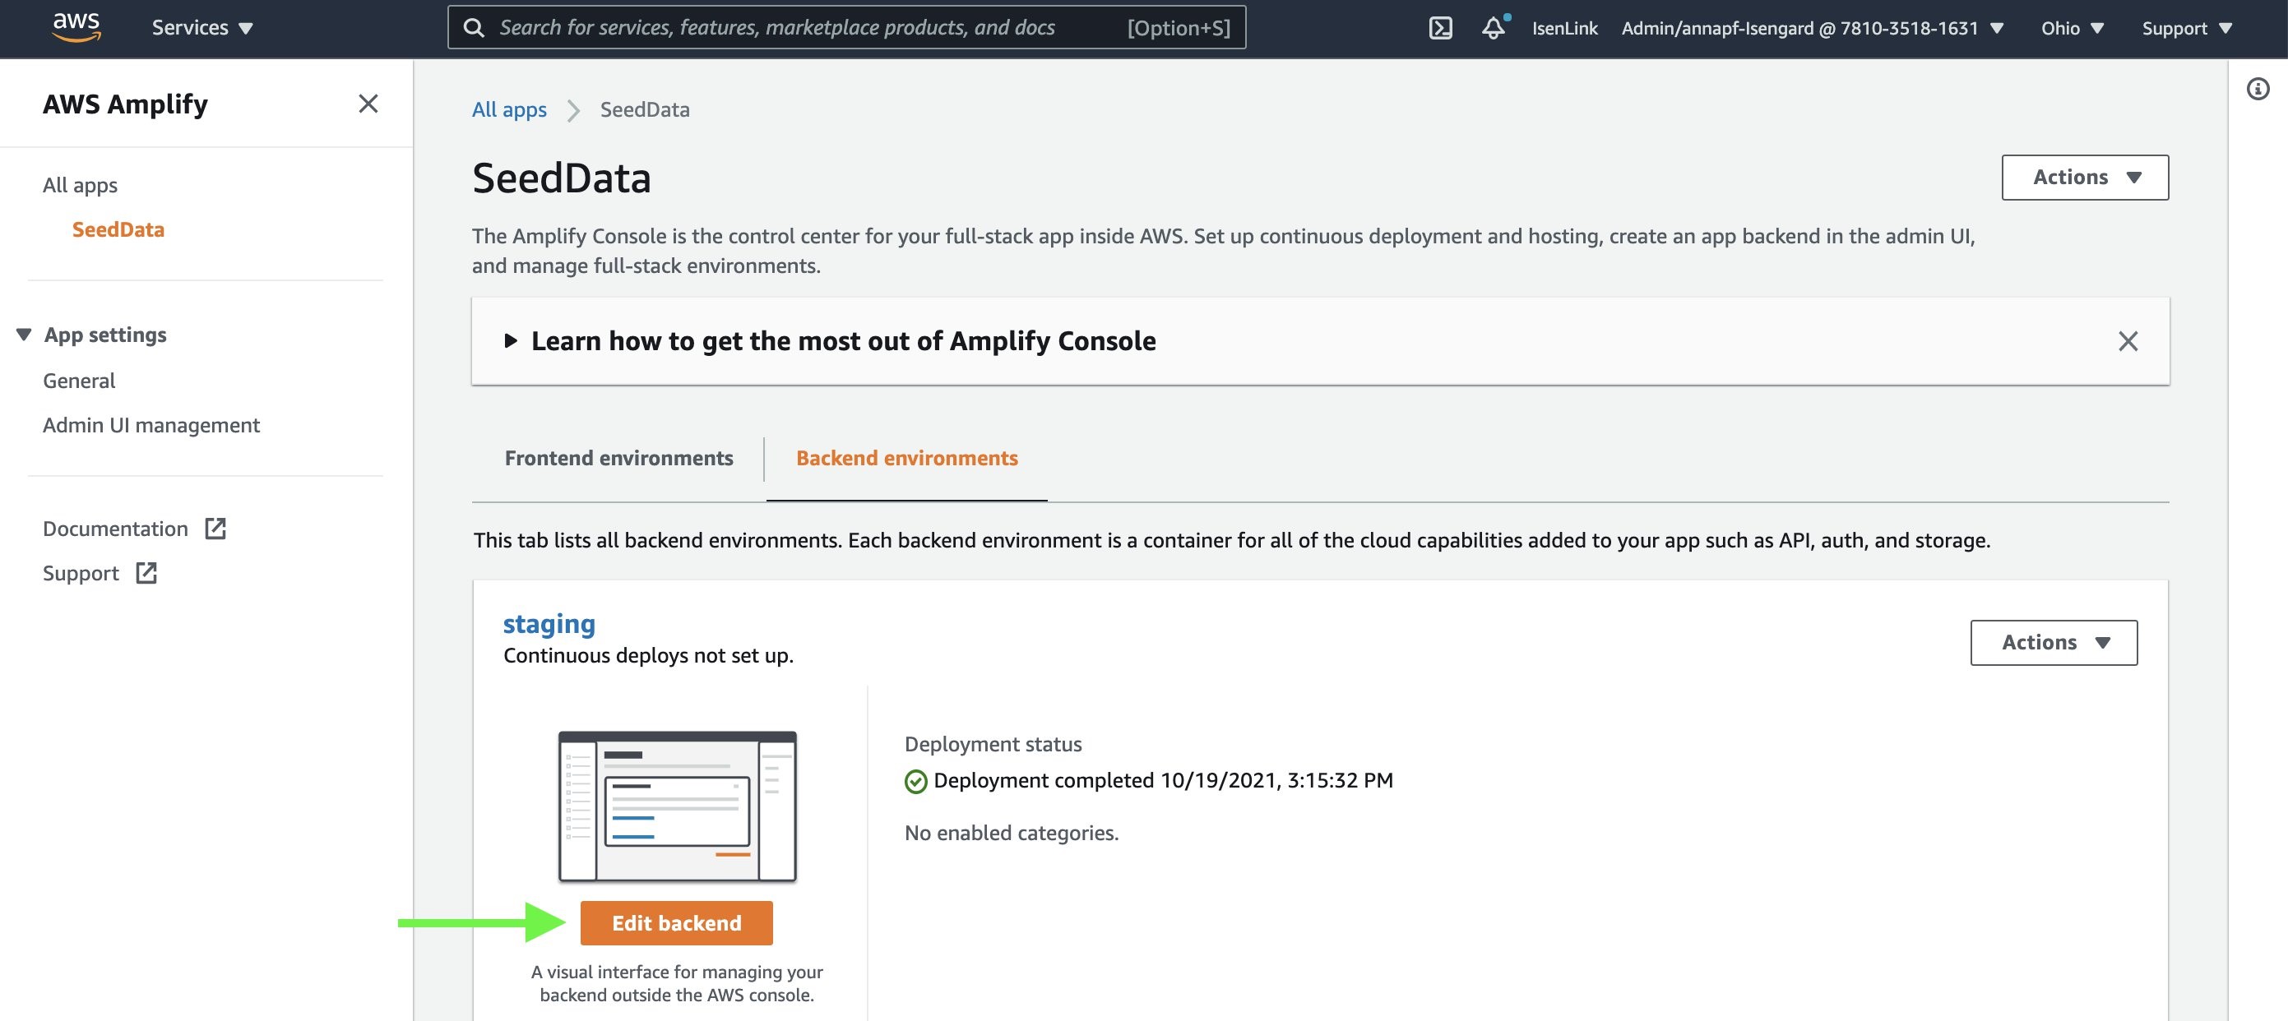
Task: Click the Deployment status label
Action: tap(993, 744)
